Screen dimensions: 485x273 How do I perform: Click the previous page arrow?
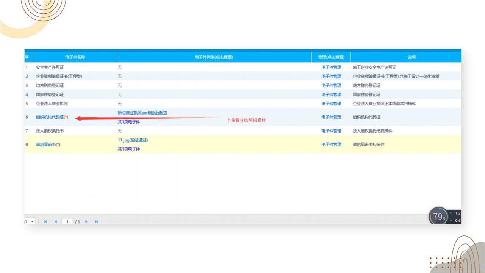tap(56, 221)
